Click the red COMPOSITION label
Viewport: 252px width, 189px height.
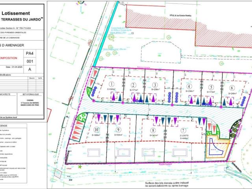point(8,58)
